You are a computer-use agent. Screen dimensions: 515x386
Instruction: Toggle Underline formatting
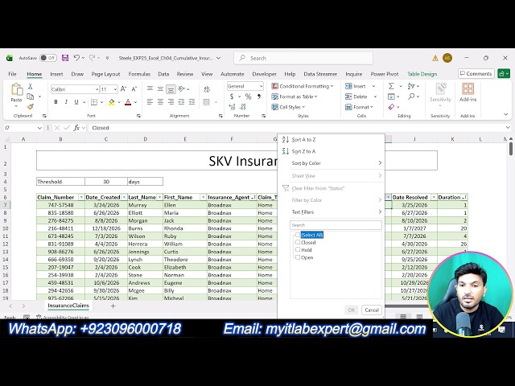pos(76,102)
